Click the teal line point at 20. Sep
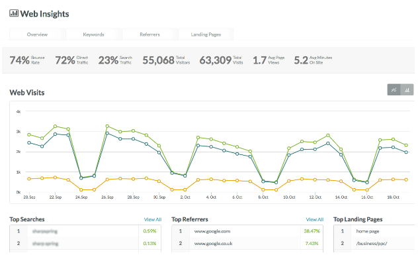This screenshot has height=257, width=420. point(29,142)
